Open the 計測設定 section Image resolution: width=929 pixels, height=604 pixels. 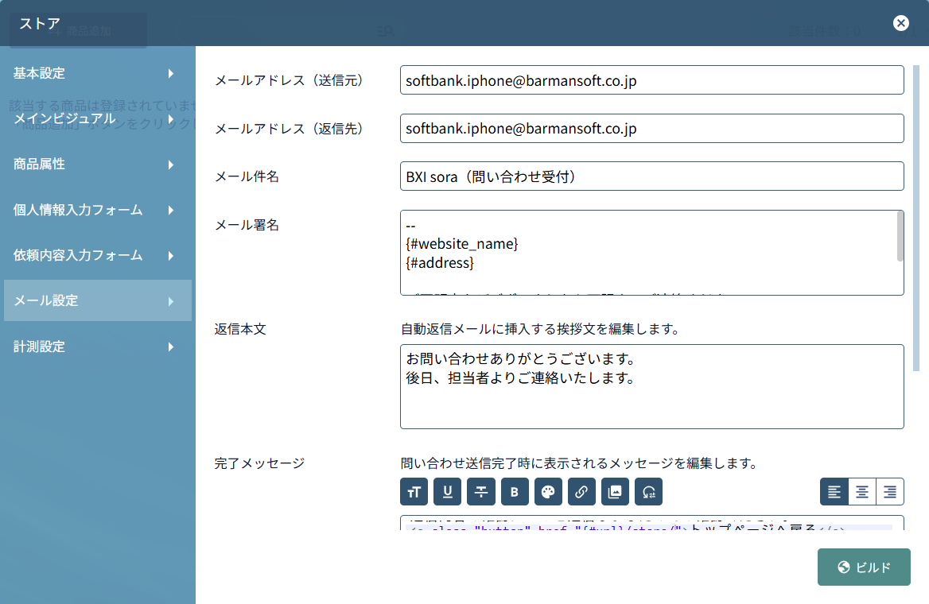pyautogui.click(x=98, y=347)
